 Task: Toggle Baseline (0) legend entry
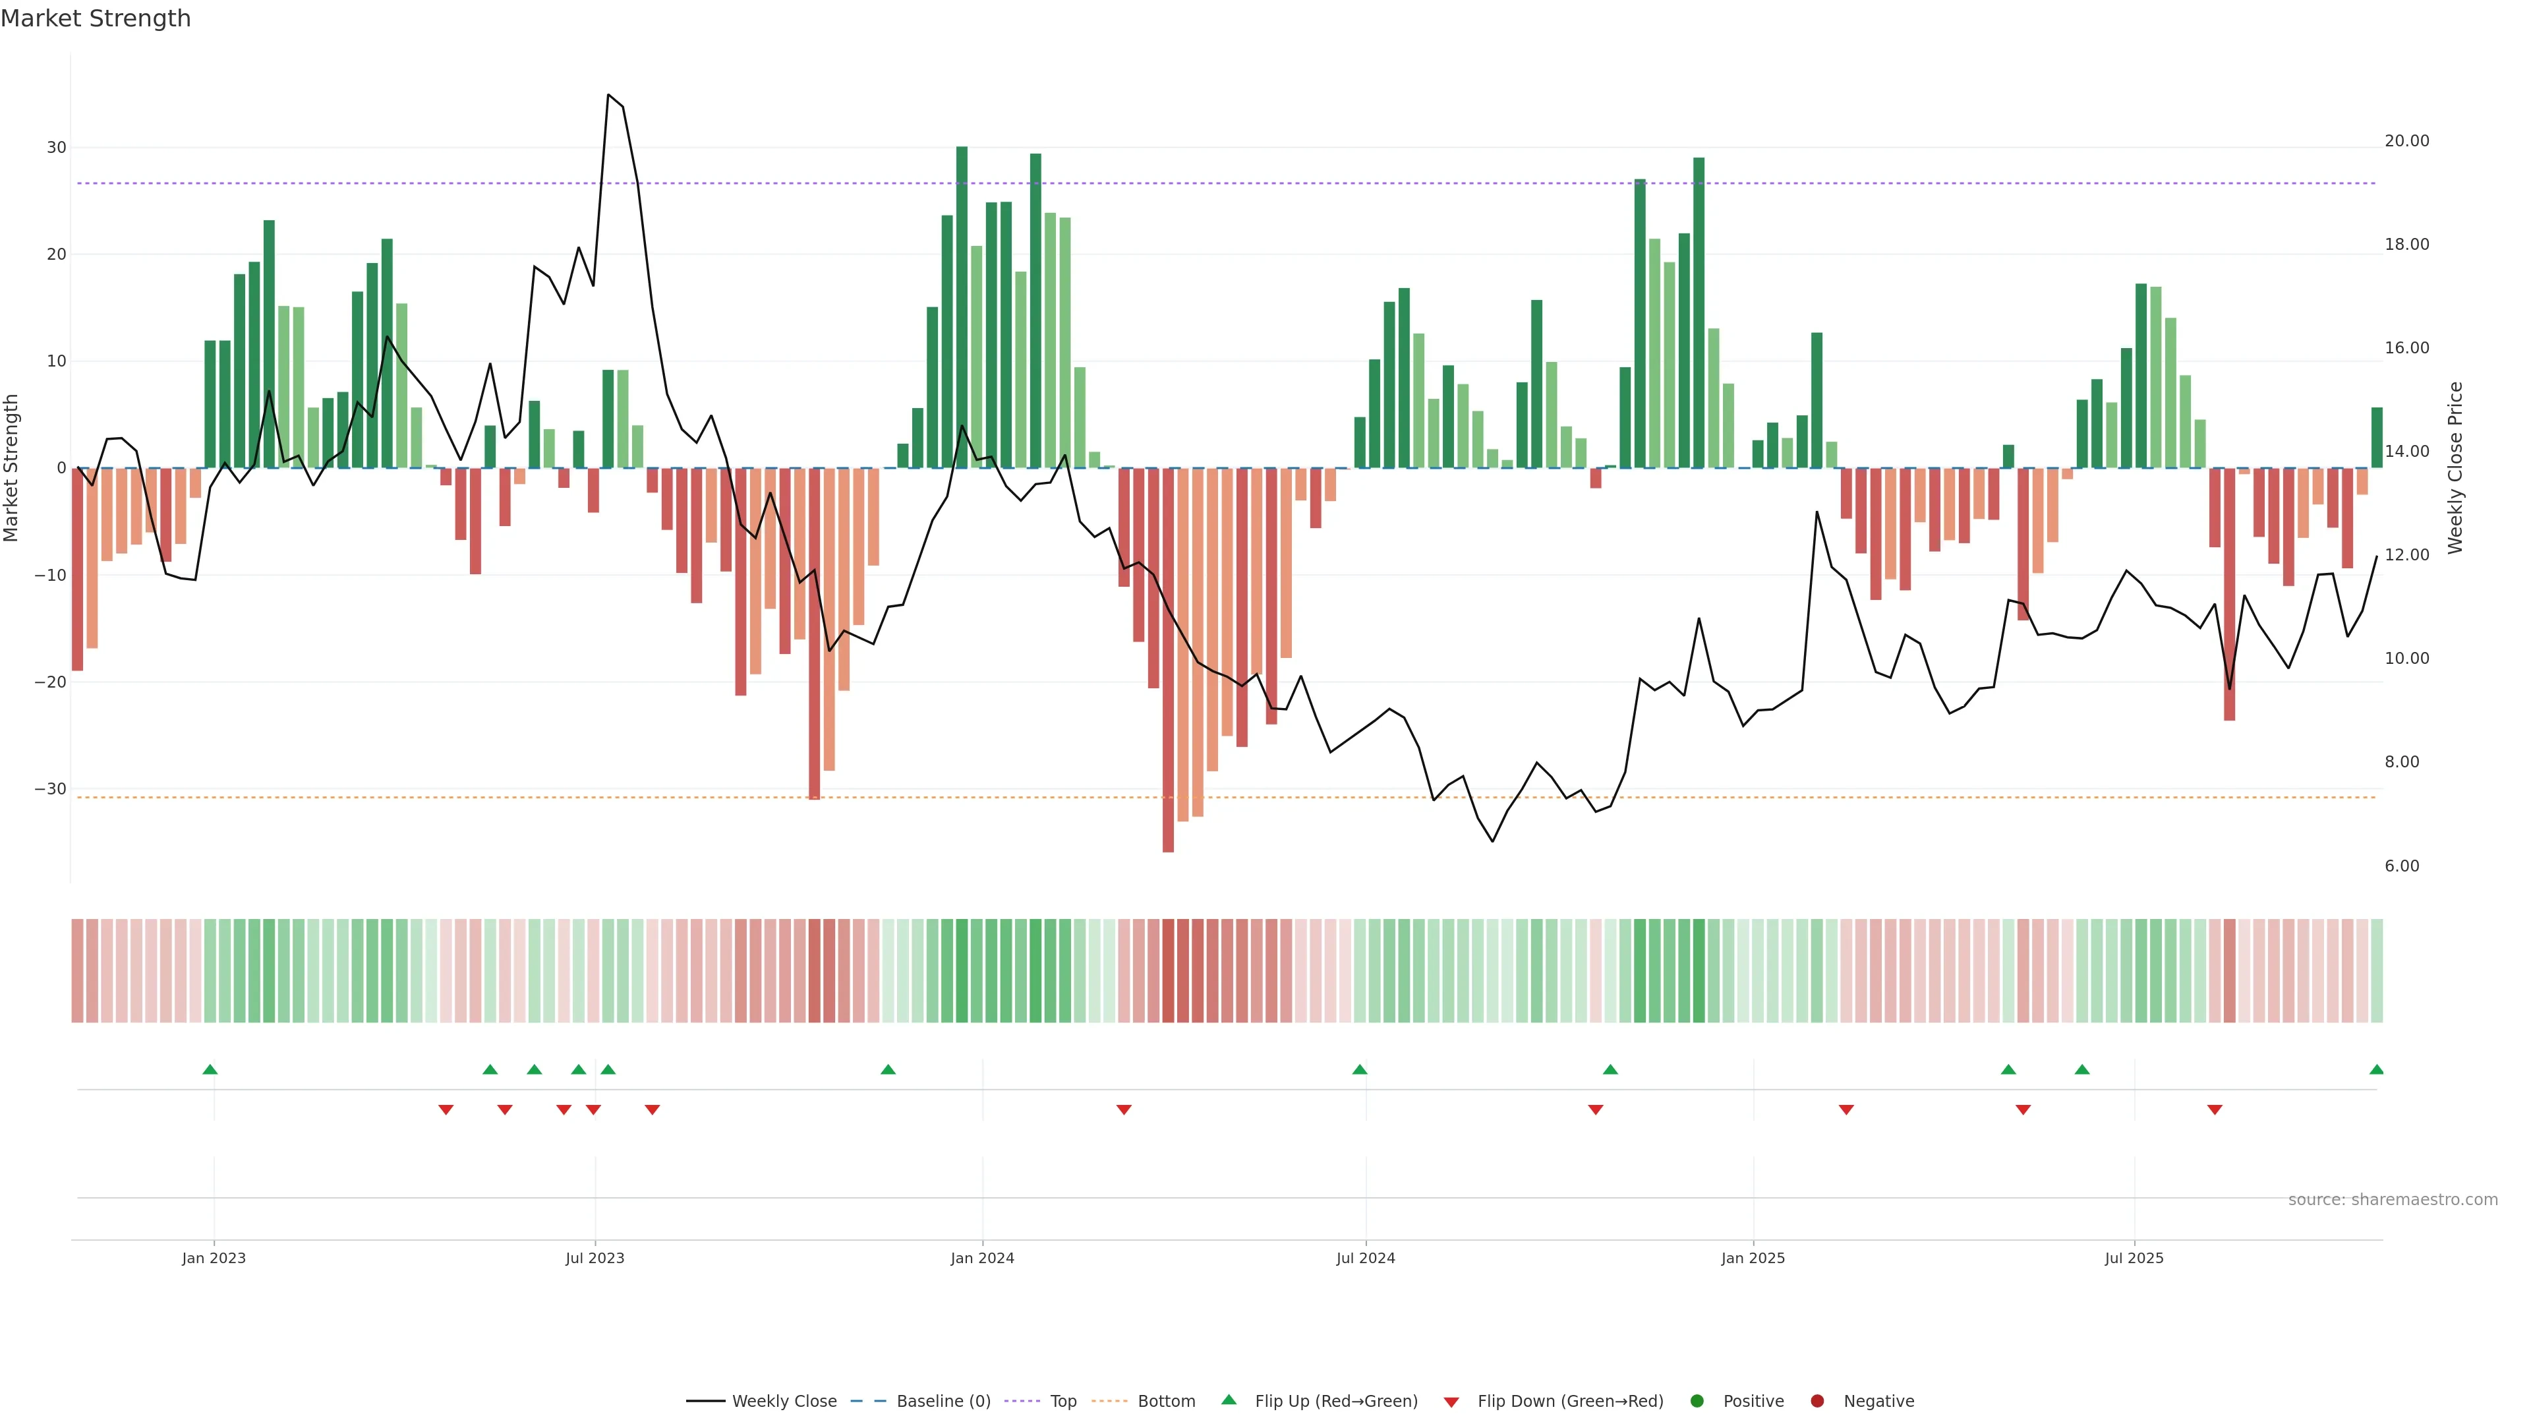(943, 1400)
